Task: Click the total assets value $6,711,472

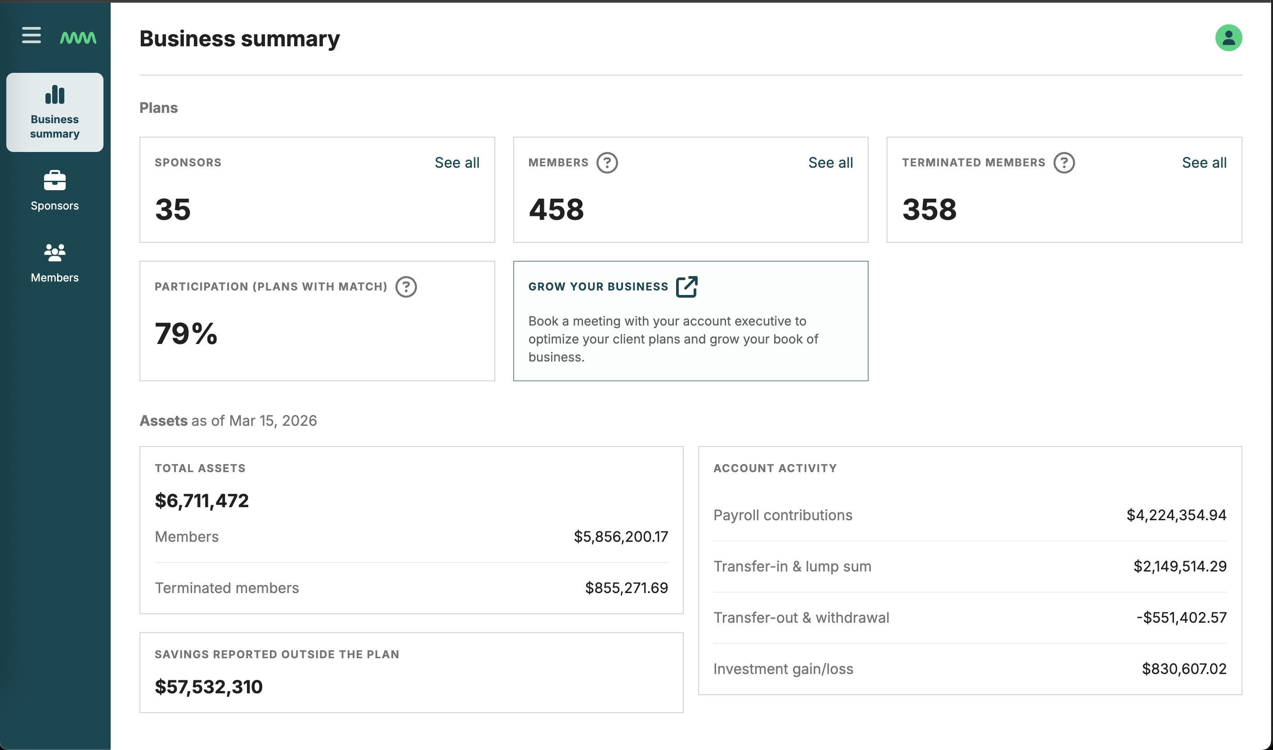Action: pyautogui.click(x=202, y=501)
